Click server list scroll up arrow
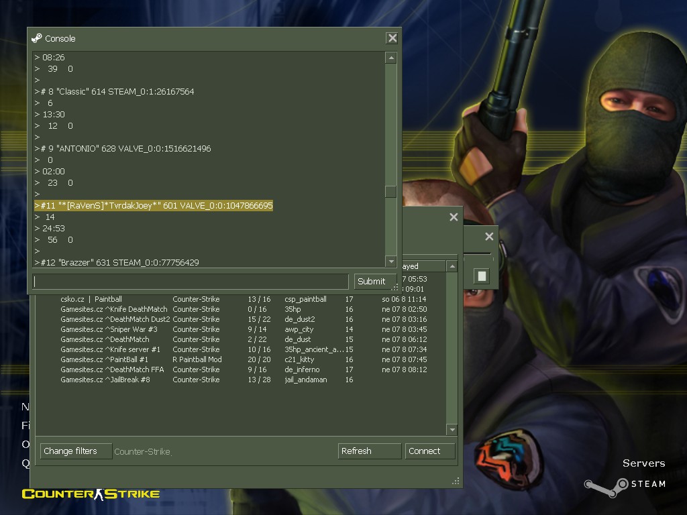 (452, 266)
